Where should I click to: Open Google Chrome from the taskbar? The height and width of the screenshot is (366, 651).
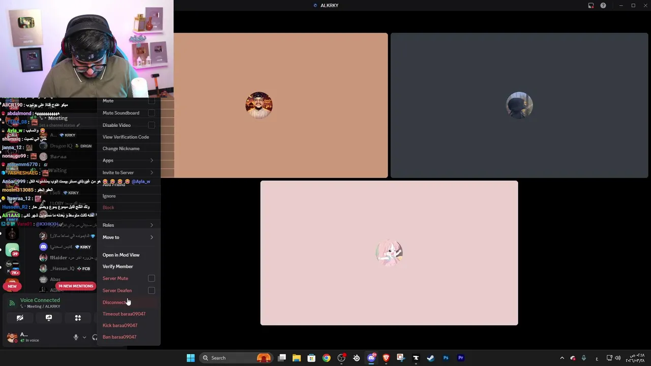[x=327, y=358]
